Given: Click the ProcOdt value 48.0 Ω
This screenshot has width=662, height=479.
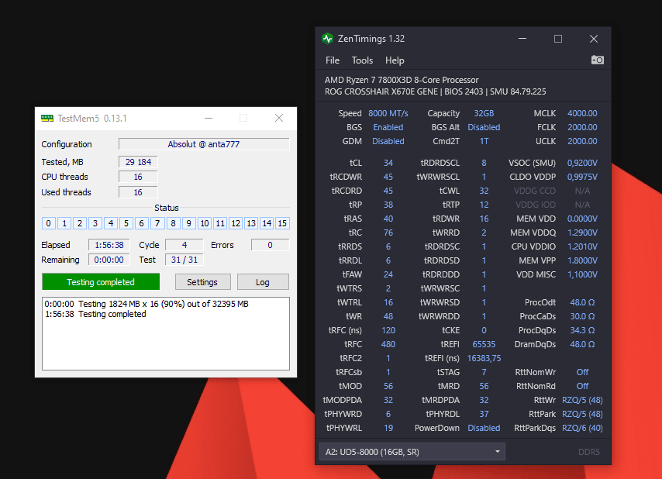Looking at the screenshot, I should tap(582, 302).
